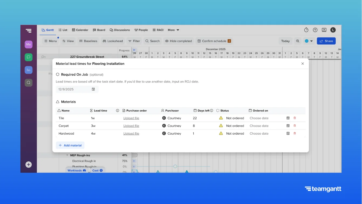The height and width of the screenshot is (204, 362).
Task: Toggle Hide completed in the toolbar
Action: point(178,41)
